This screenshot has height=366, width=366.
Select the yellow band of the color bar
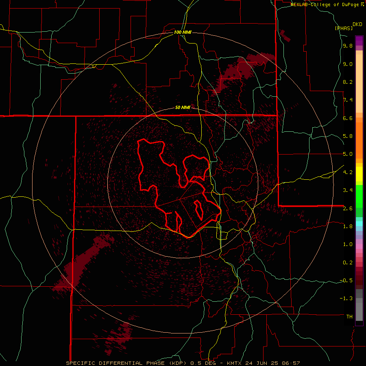[x=359, y=174]
